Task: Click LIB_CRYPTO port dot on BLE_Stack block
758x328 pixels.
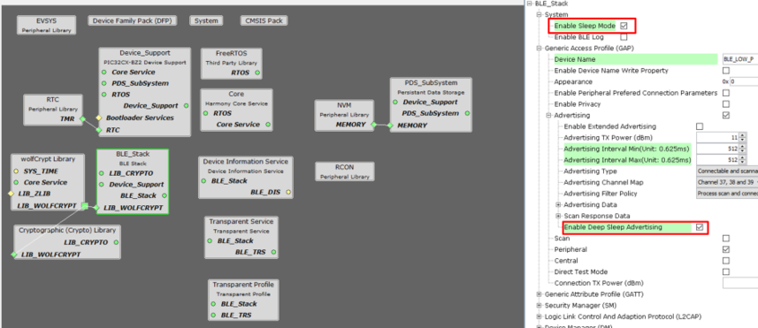Action: (102, 173)
